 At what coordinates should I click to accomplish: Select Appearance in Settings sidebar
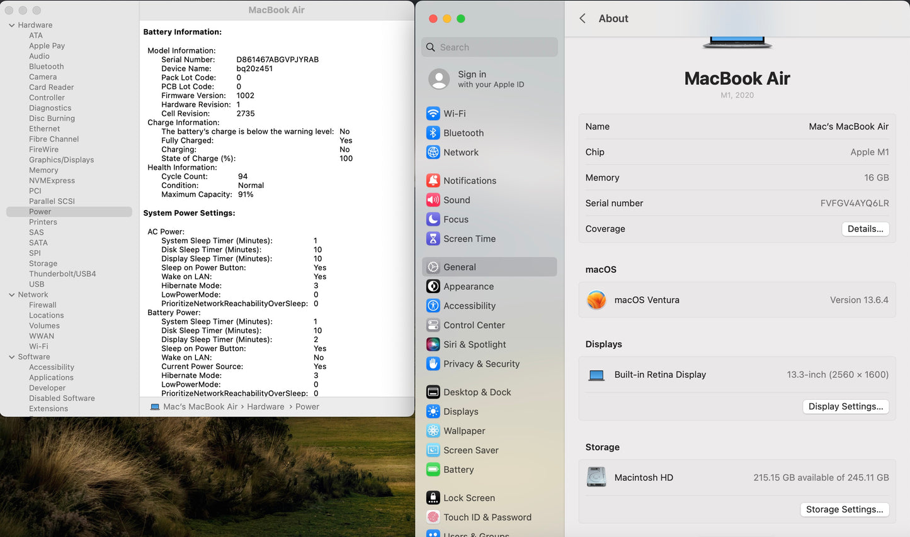(468, 287)
